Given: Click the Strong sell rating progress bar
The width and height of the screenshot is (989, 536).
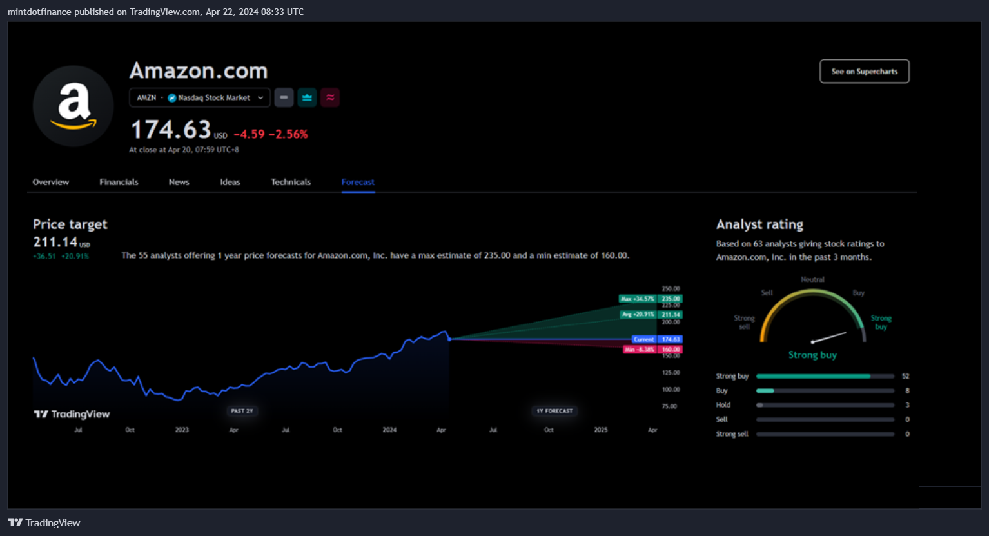Looking at the screenshot, I should pyautogui.click(x=825, y=434).
